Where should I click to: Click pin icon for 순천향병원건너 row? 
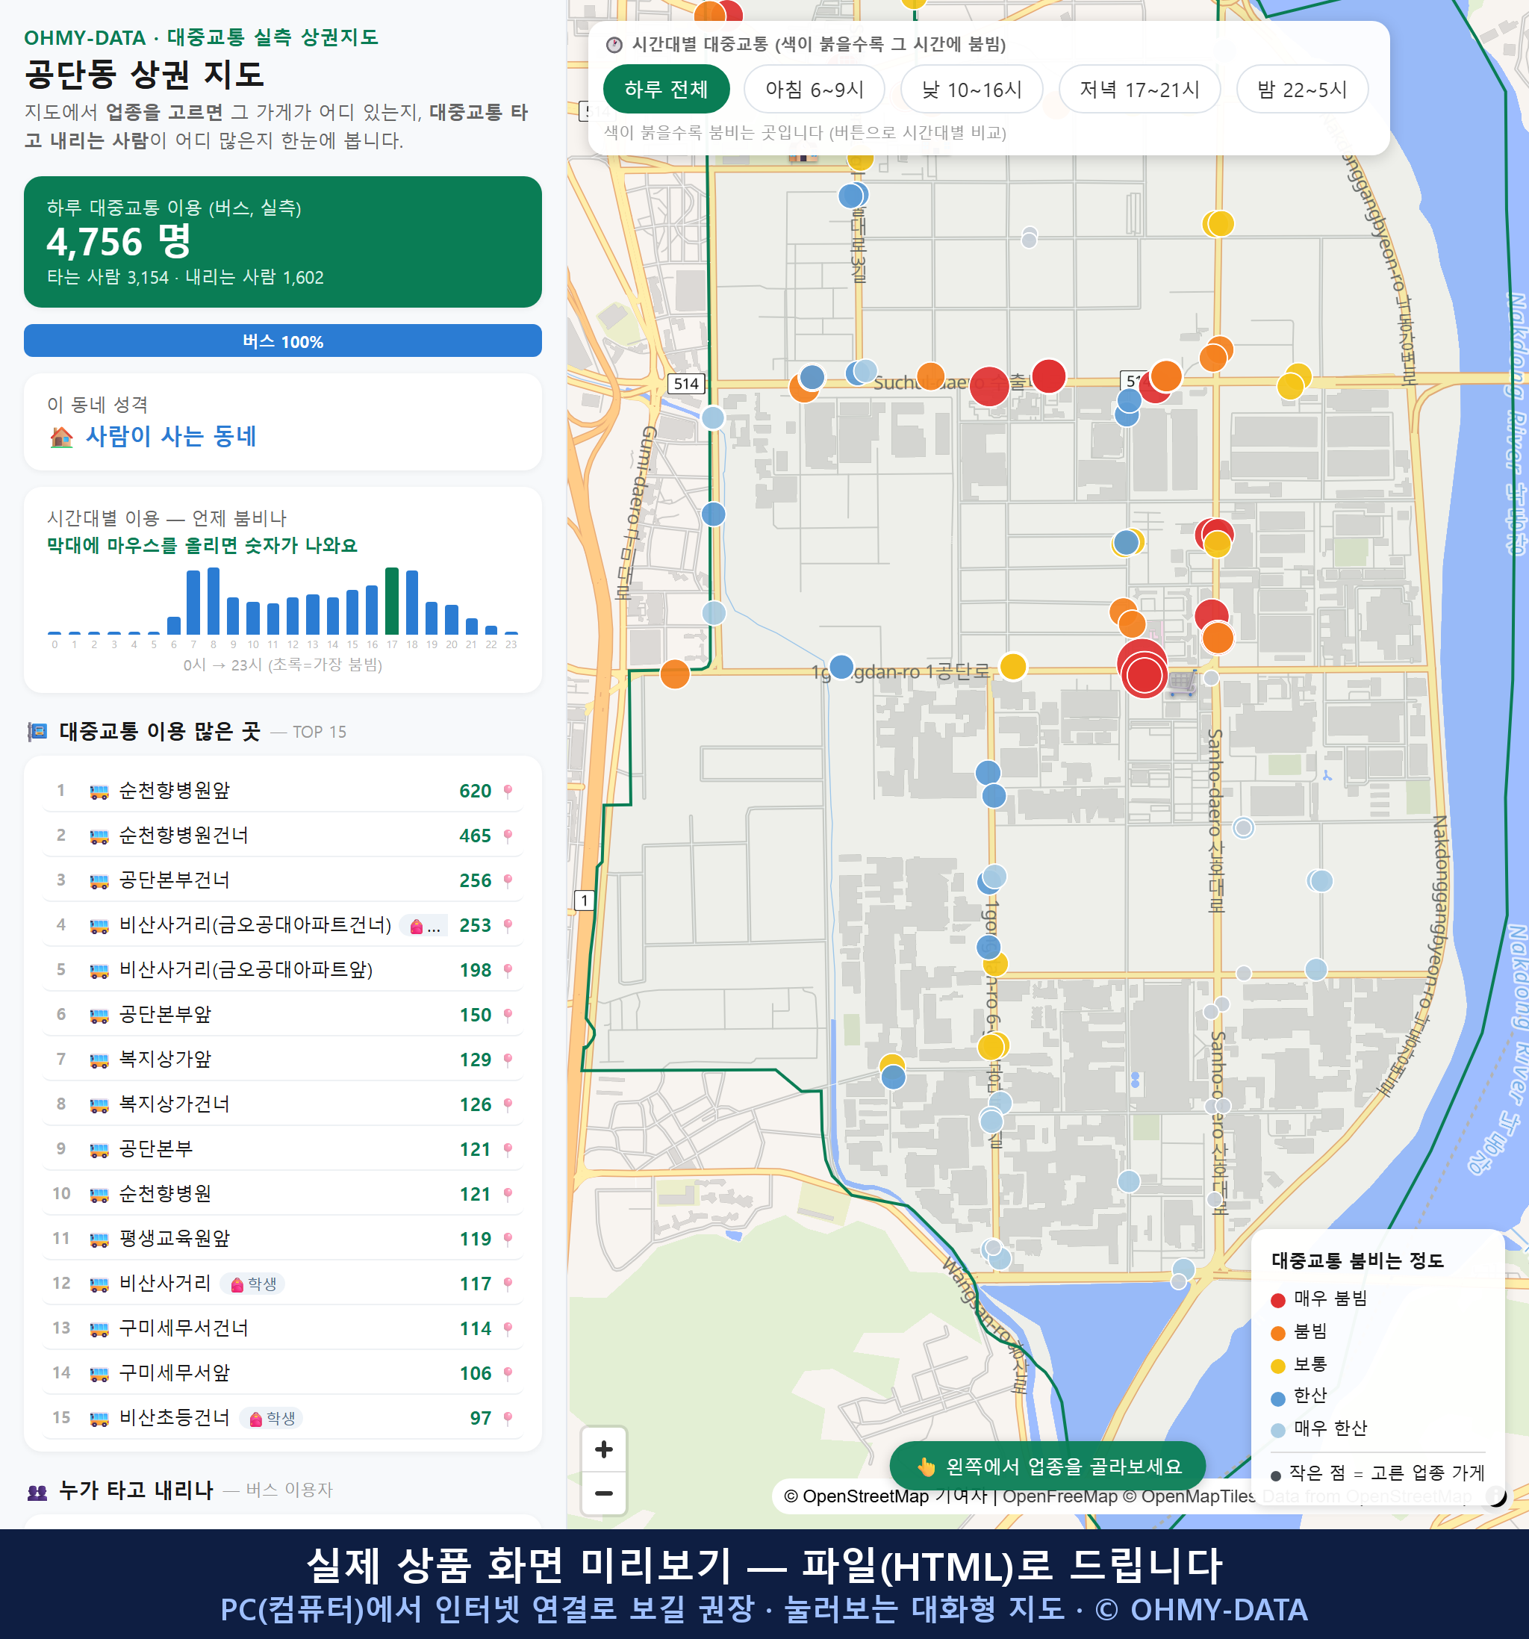pos(508,835)
